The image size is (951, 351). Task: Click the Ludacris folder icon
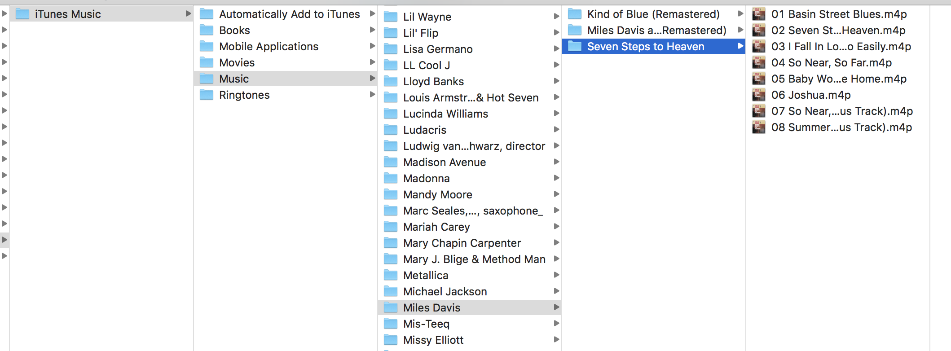391,130
